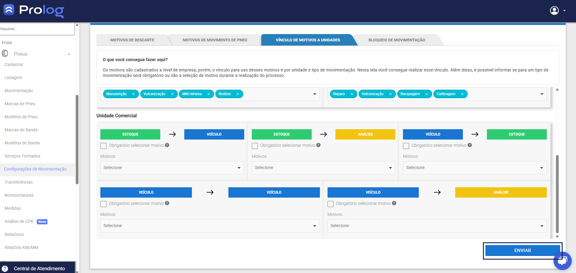Click the Prolog logo icon

pos(9,10)
